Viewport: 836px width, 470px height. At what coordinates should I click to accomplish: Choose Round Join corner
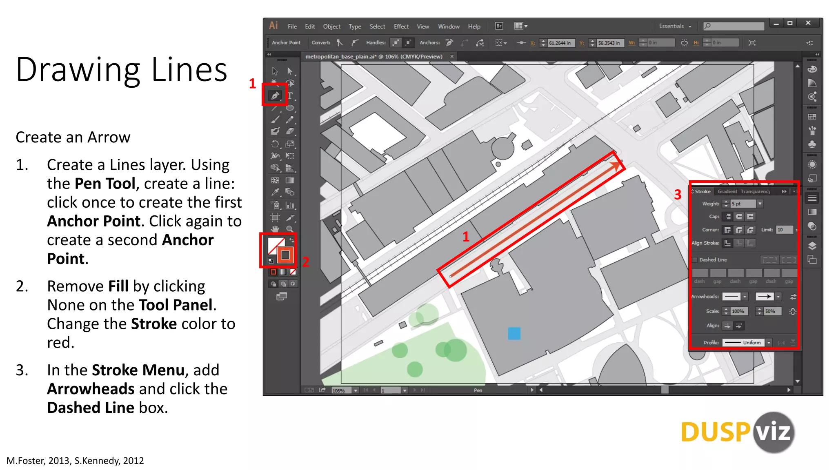739,230
